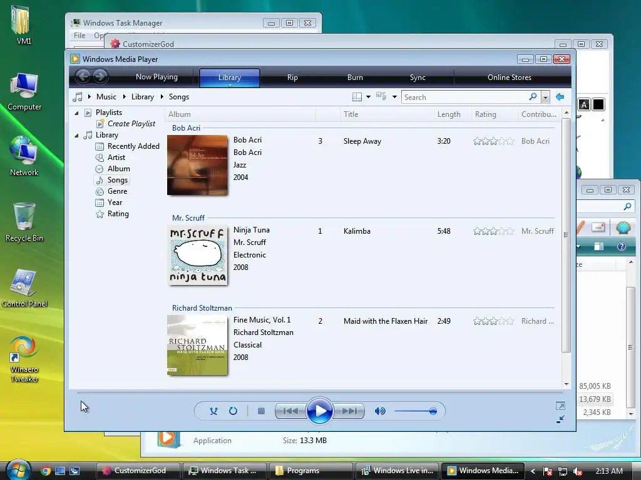Screen dimensions: 641x480
Task: Switch to the Burn tab
Action: tap(355, 77)
